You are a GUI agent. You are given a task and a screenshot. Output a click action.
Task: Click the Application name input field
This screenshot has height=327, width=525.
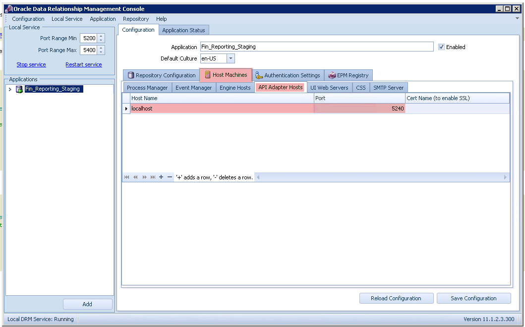pyautogui.click(x=317, y=47)
